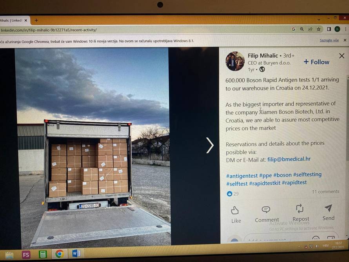
Task: Send the post via the paper plane icon
Action: click(x=329, y=213)
